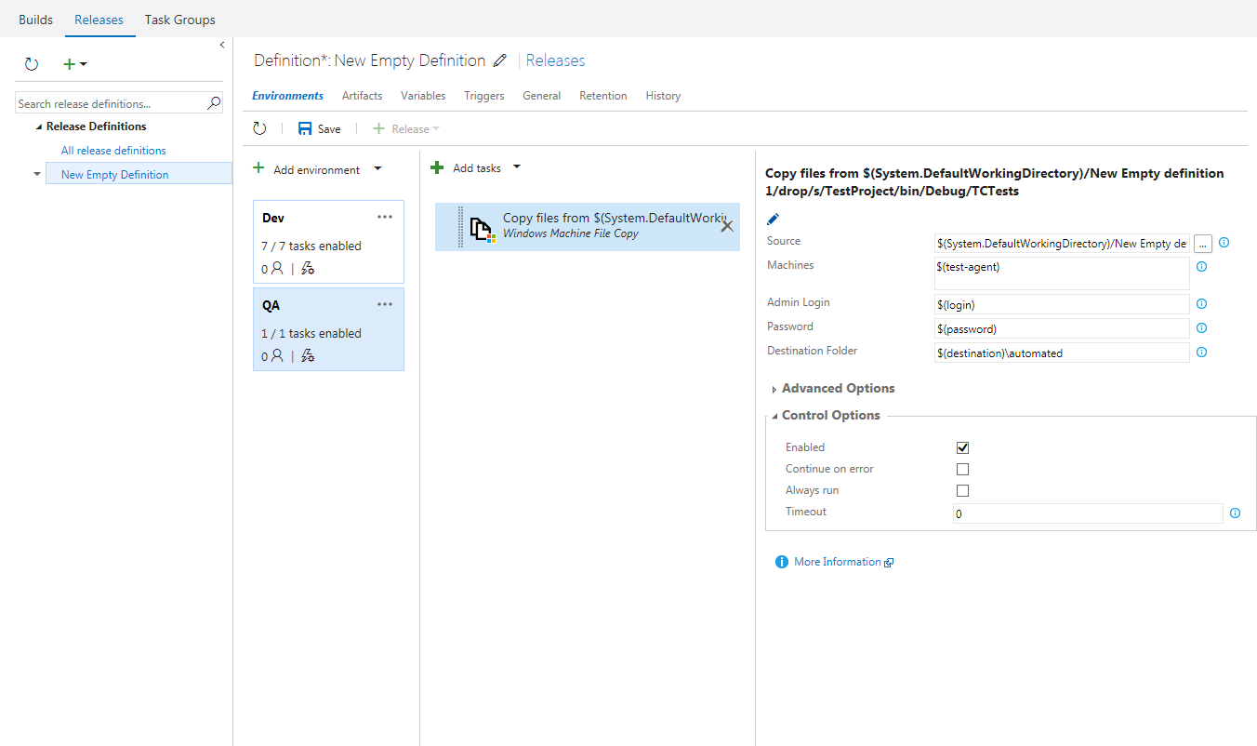This screenshot has width=1257, height=746.
Task: Remove the Copy files task with X
Action: point(727,226)
